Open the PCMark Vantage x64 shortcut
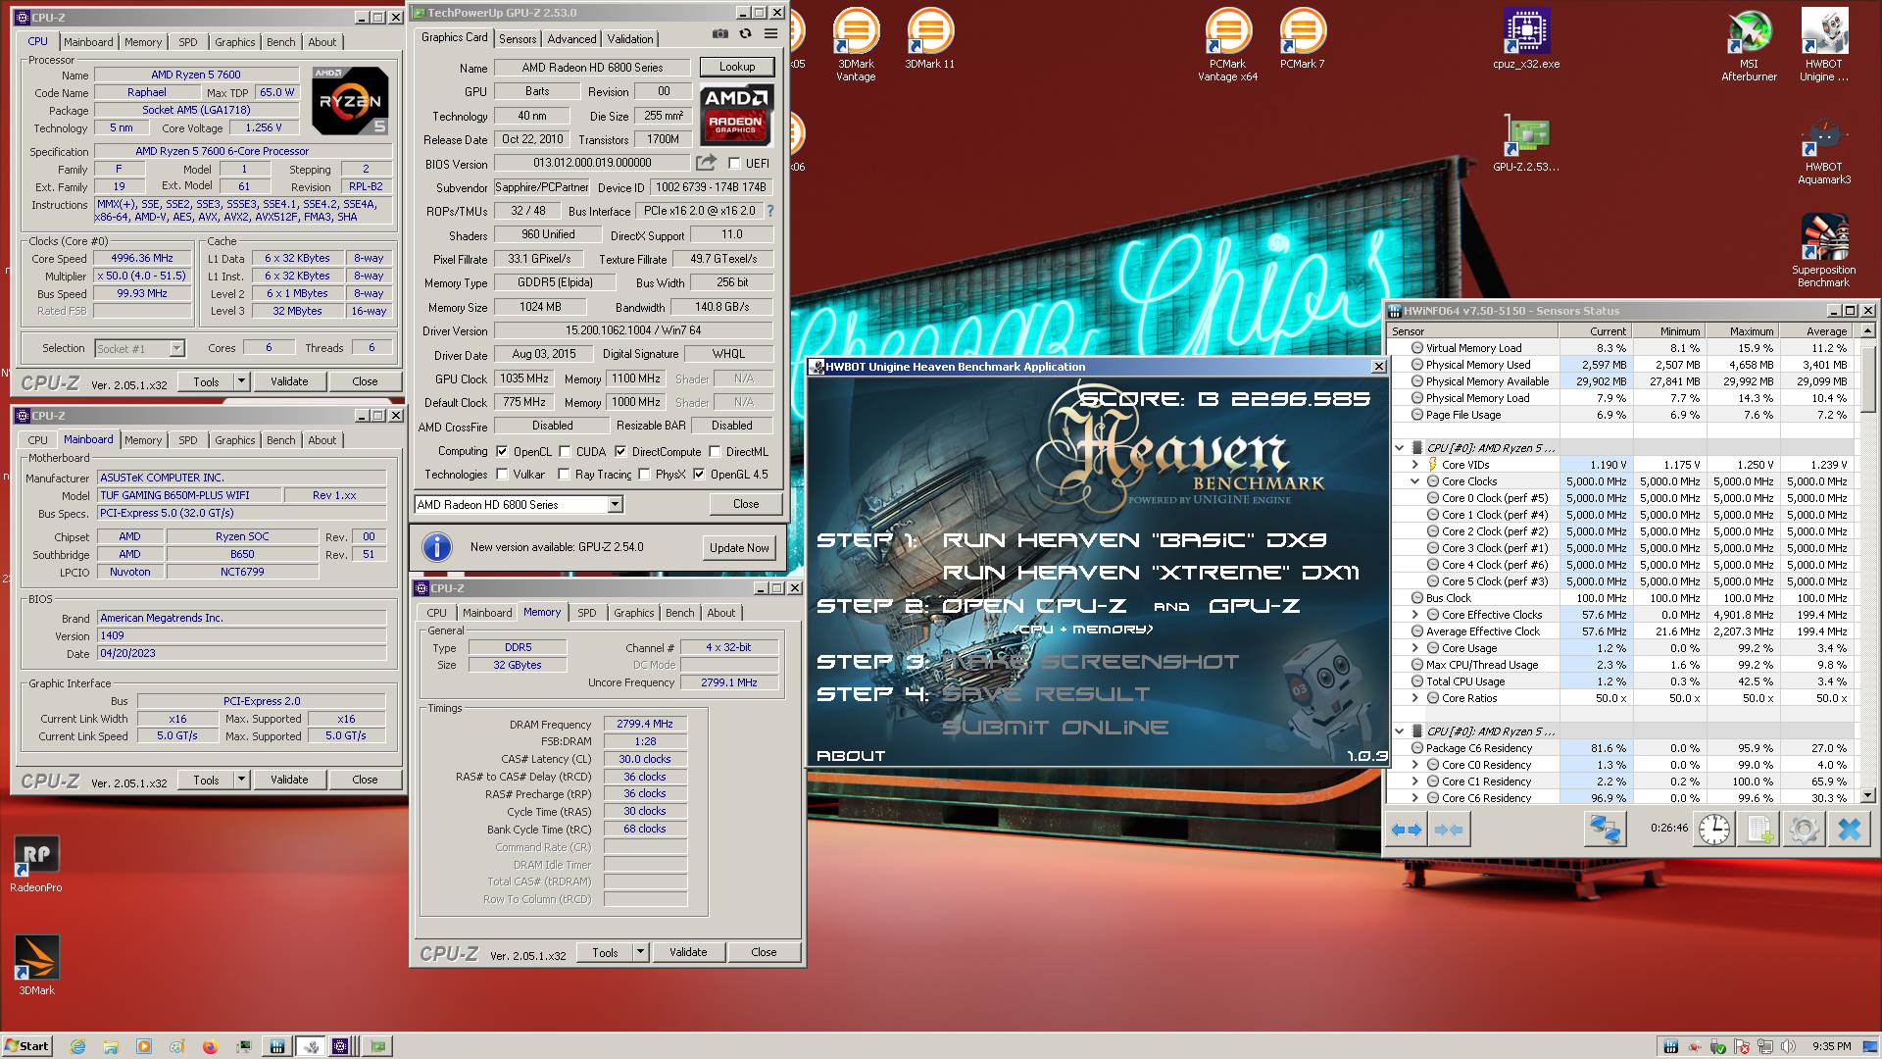 click(x=1227, y=45)
